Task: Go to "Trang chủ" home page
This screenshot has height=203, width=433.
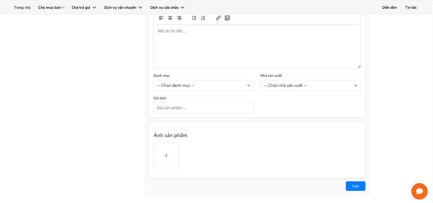Action: click(x=22, y=7)
